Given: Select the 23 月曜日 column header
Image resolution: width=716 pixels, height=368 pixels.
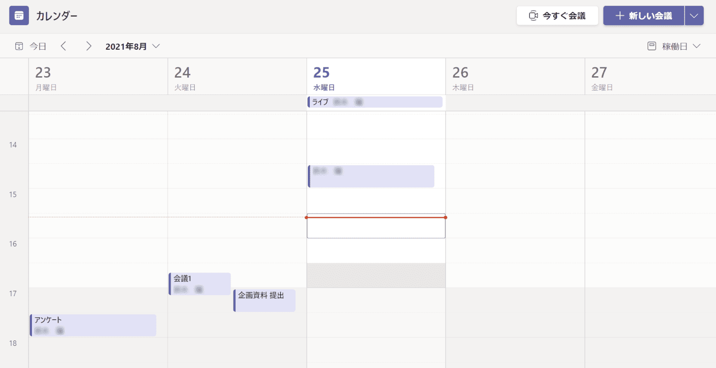Looking at the screenshot, I should point(98,79).
